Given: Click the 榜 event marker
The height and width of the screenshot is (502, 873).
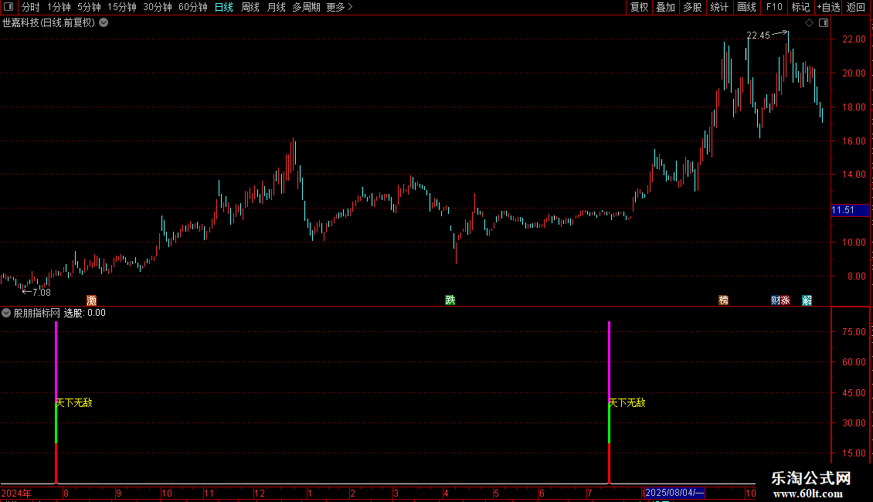Looking at the screenshot, I should pyautogui.click(x=724, y=300).
